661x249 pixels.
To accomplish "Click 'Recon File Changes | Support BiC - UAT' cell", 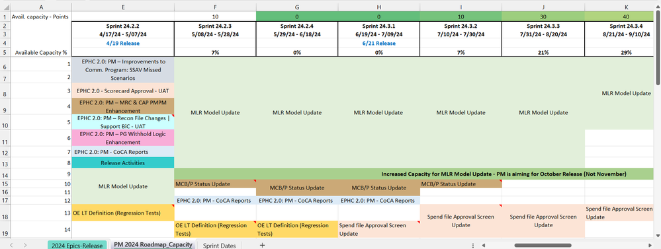I will (122, 122).
